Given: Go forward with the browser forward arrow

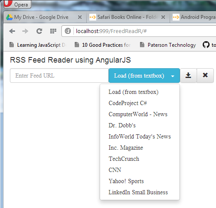Looking at the screenshot, I should pos(25,31).
